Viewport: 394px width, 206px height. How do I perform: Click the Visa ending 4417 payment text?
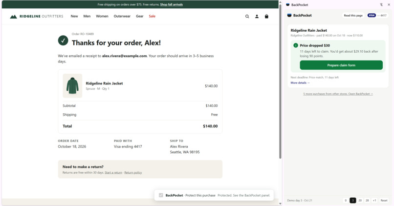click(128, 146)
